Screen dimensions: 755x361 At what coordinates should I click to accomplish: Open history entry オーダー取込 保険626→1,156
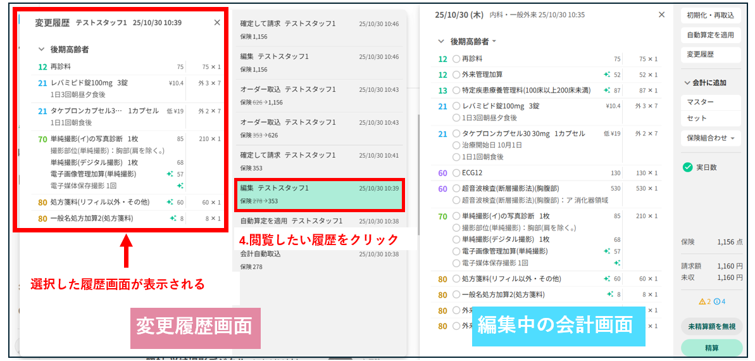click(x=319, y=96)
